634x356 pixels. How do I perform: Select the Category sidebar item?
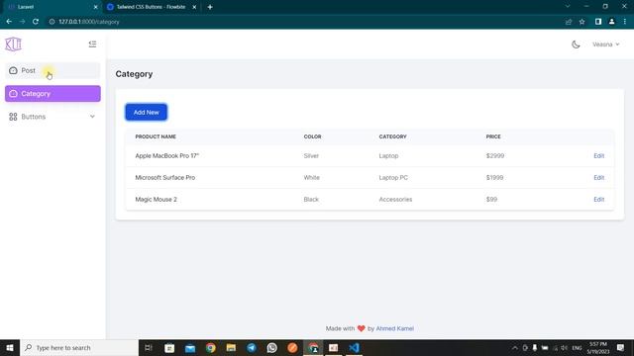53,94
